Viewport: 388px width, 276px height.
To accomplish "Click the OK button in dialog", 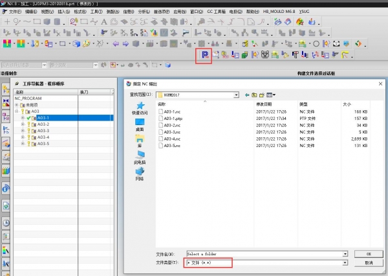I will coord(369,254).
